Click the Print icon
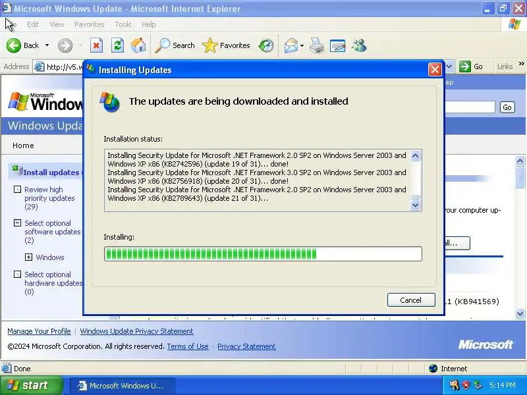Image resolution: width=527 pixels, height=395 pixels. click(x=317, y=45)
